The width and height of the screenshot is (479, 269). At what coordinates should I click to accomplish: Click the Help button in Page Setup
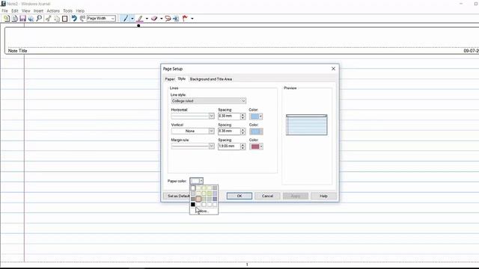(x=323, y=196)
